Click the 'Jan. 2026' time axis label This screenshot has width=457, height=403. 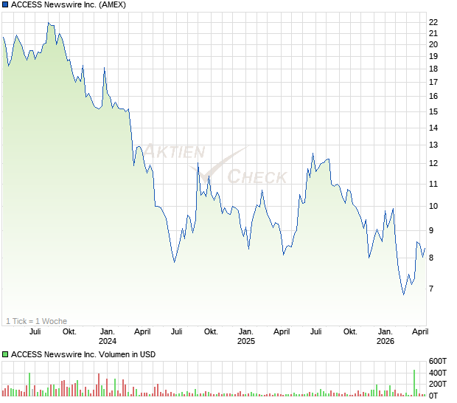[386, 337]
